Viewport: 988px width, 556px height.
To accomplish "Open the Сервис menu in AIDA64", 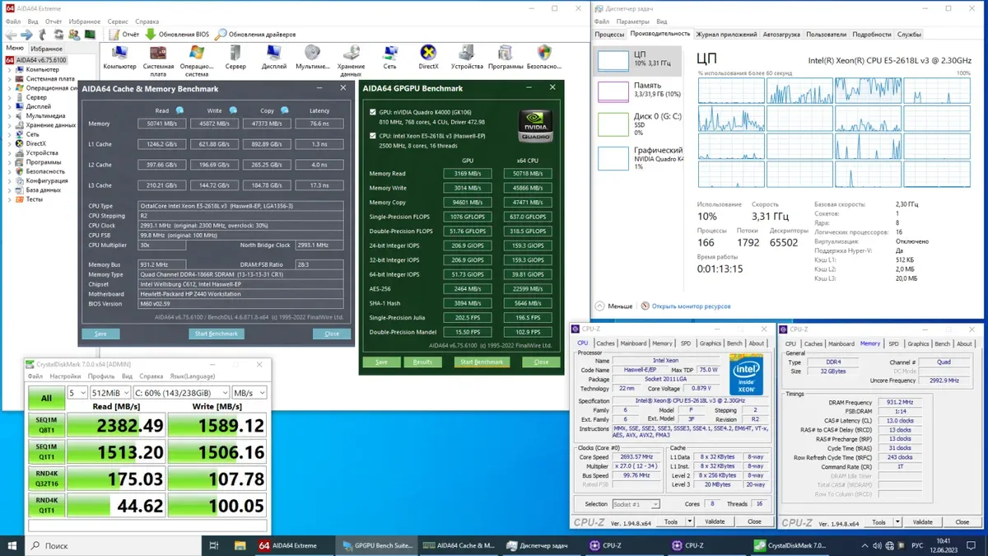I will pos(118,21).
